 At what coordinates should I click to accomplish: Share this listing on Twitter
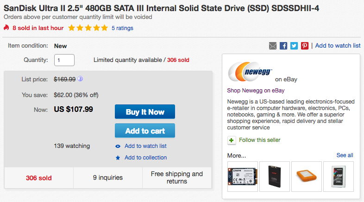coord(294,46)
